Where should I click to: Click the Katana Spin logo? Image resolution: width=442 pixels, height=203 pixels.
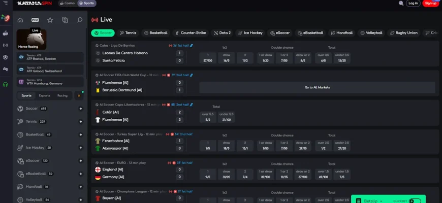click(35, 4)
